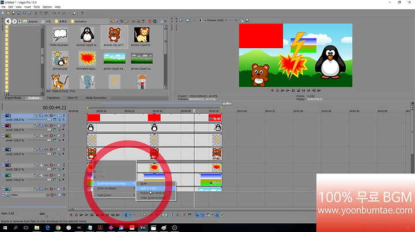Open the Undo history dropdown arrow
Screen dimensions: 415x232
pos(59,13)
